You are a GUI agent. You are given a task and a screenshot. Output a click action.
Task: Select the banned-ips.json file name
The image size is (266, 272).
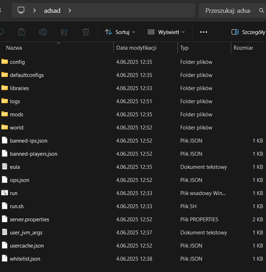point(29,141)
